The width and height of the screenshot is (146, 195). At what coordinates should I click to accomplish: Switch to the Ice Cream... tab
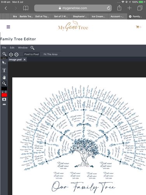tap(99, 16)
